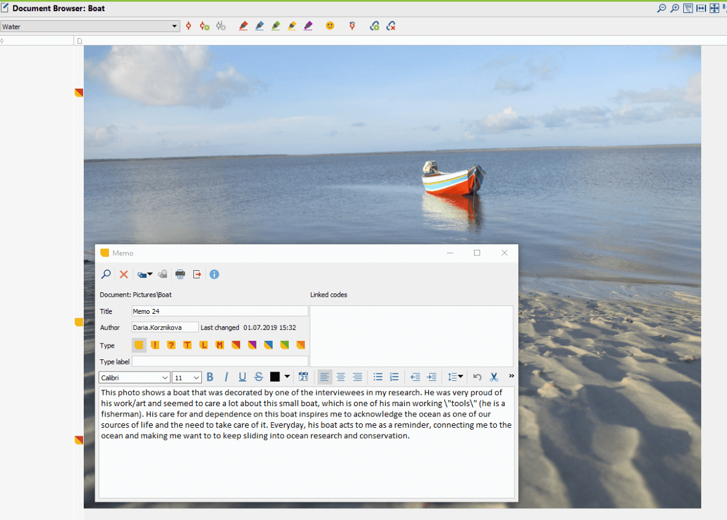Open the font size 11 dropdown
This screenshot has height=520, width=727.
click(x=196, y=378)
